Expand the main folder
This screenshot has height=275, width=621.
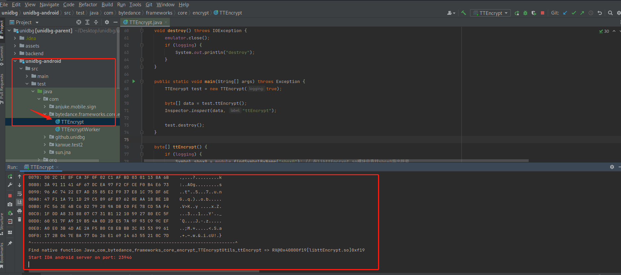(27, 76)
